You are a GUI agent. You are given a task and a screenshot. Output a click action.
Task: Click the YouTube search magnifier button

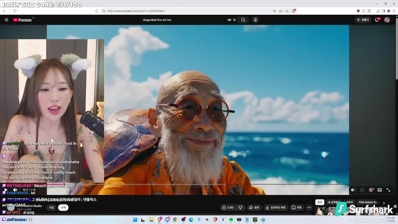coord(243,20)
